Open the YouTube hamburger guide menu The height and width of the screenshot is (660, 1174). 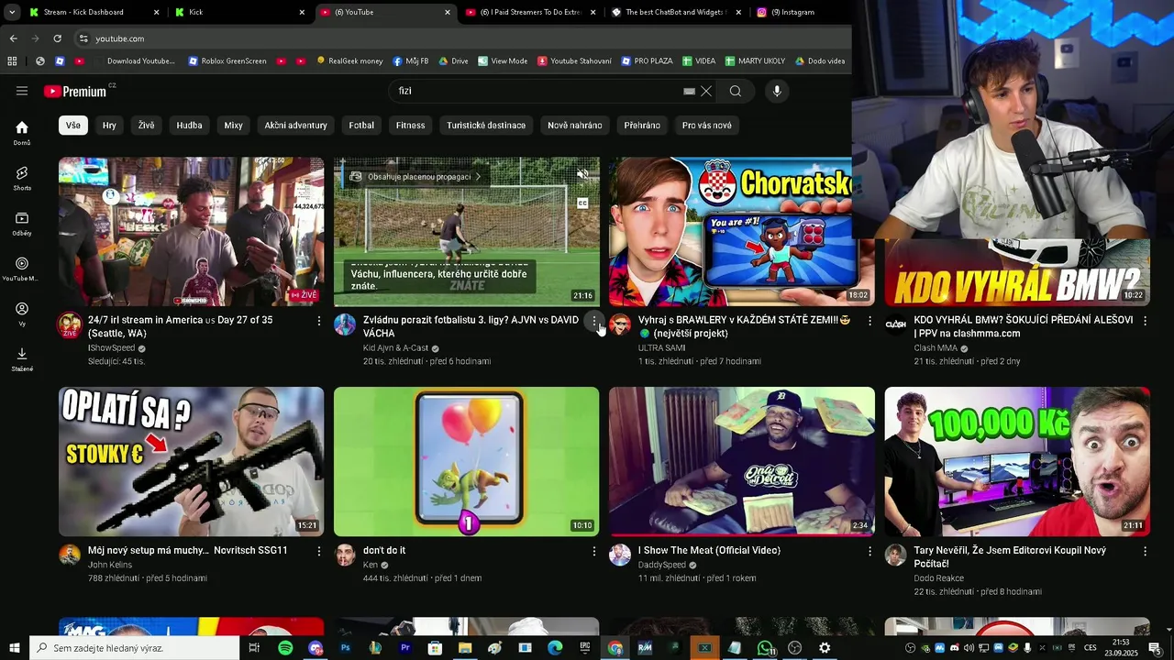point(22,91)
